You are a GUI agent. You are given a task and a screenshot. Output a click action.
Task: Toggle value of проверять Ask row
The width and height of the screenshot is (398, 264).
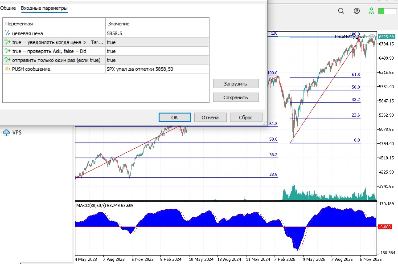point(157,51)
